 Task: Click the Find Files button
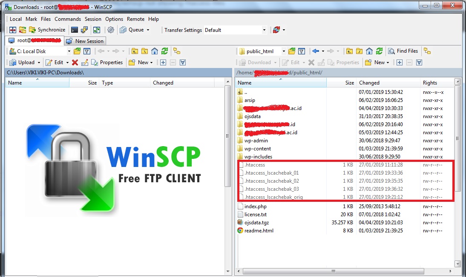coord(403,51)
